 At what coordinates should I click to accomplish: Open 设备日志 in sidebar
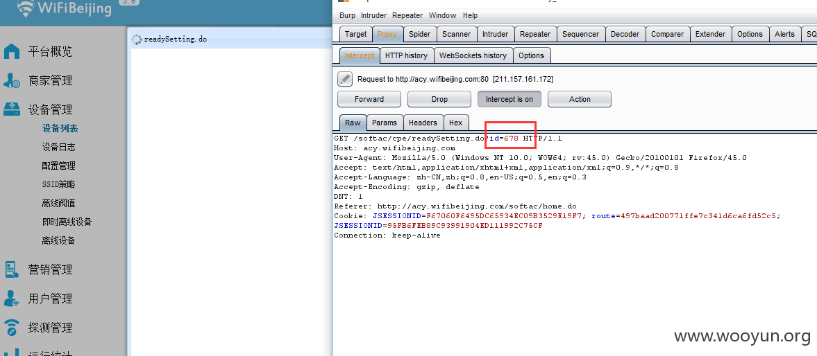pos(59,147)
